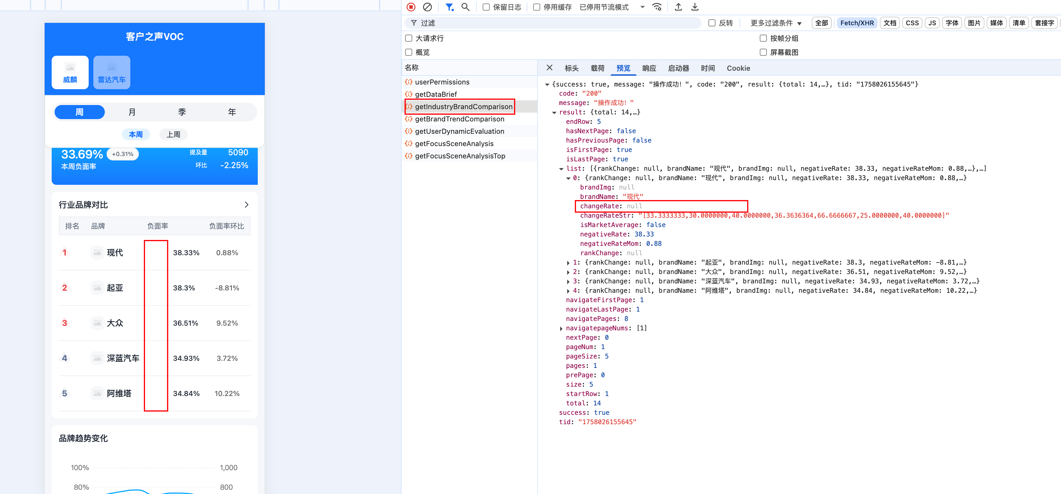The width and height of the screenshot is (1061, 494).
Task: Select getUserDynamicEvaluation request
Action: (x=459, y=131)
